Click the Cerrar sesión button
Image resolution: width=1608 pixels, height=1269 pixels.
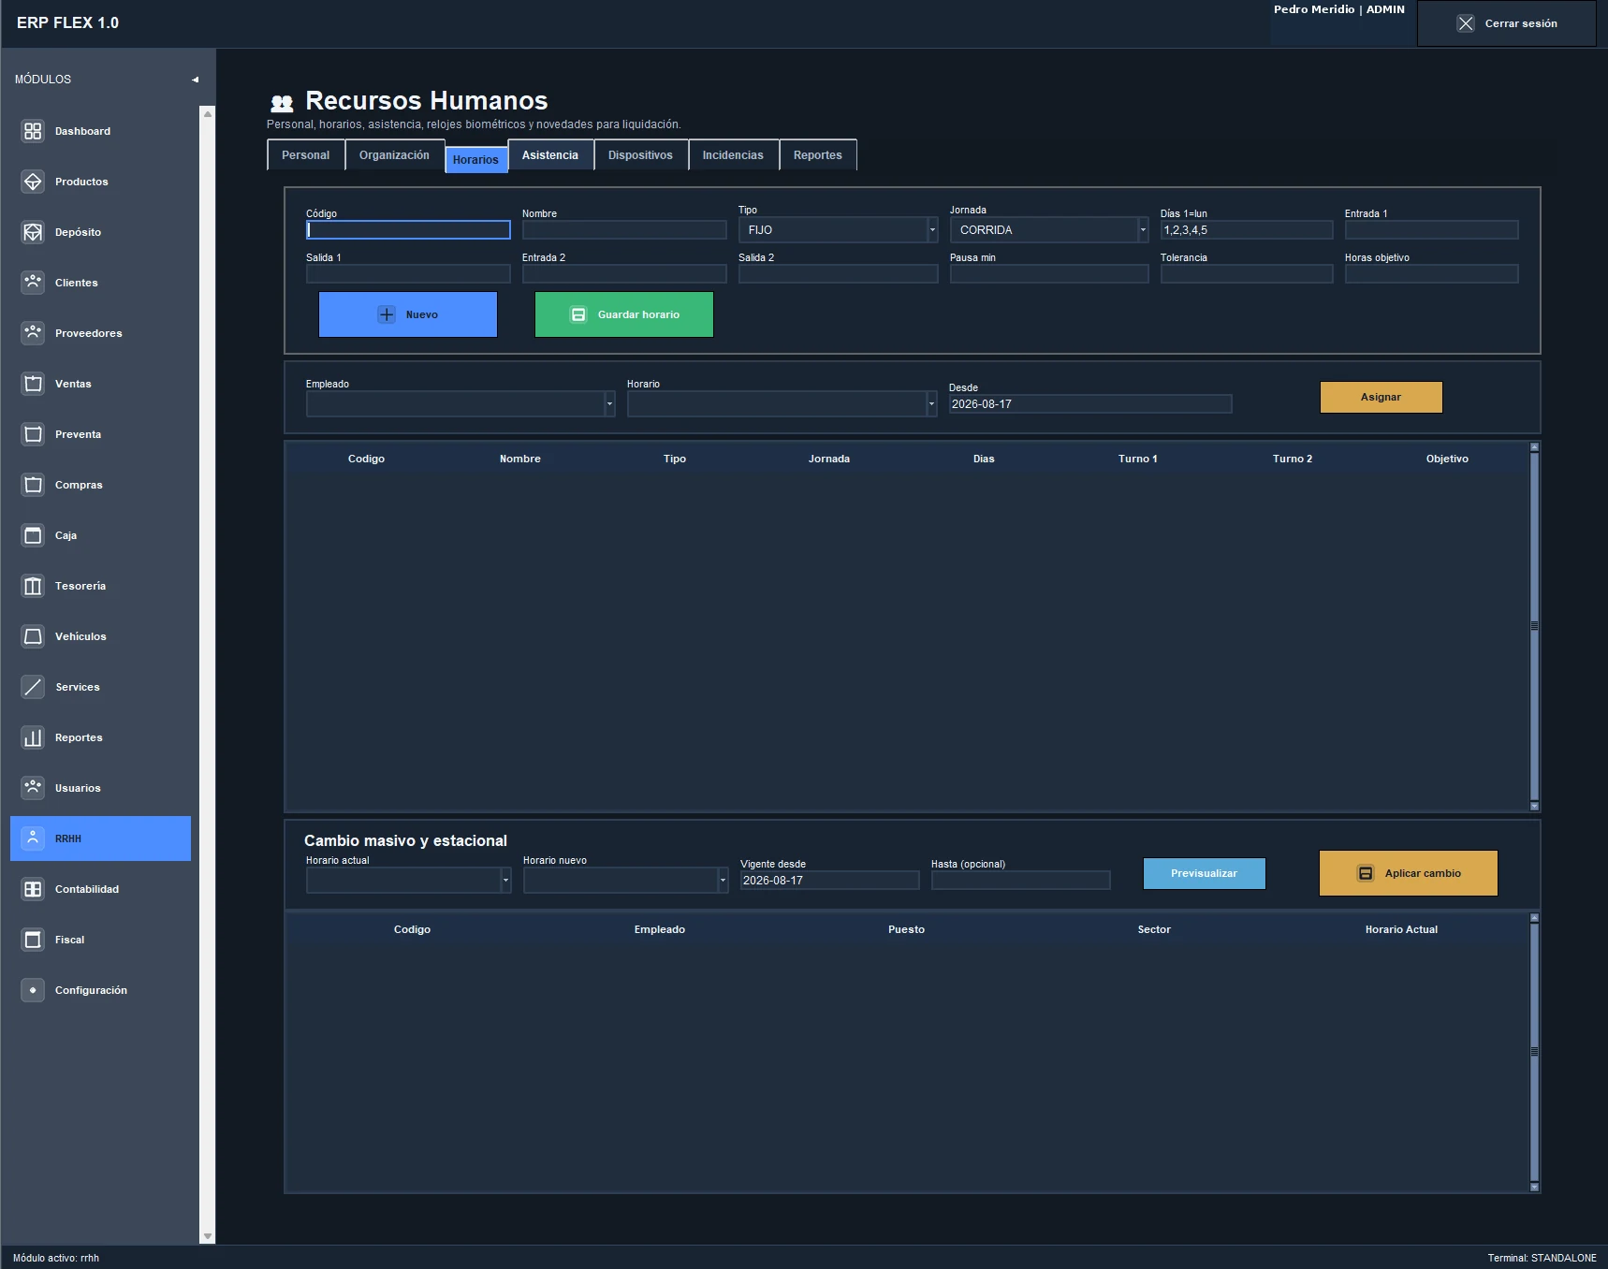[x=1507, y=23]
